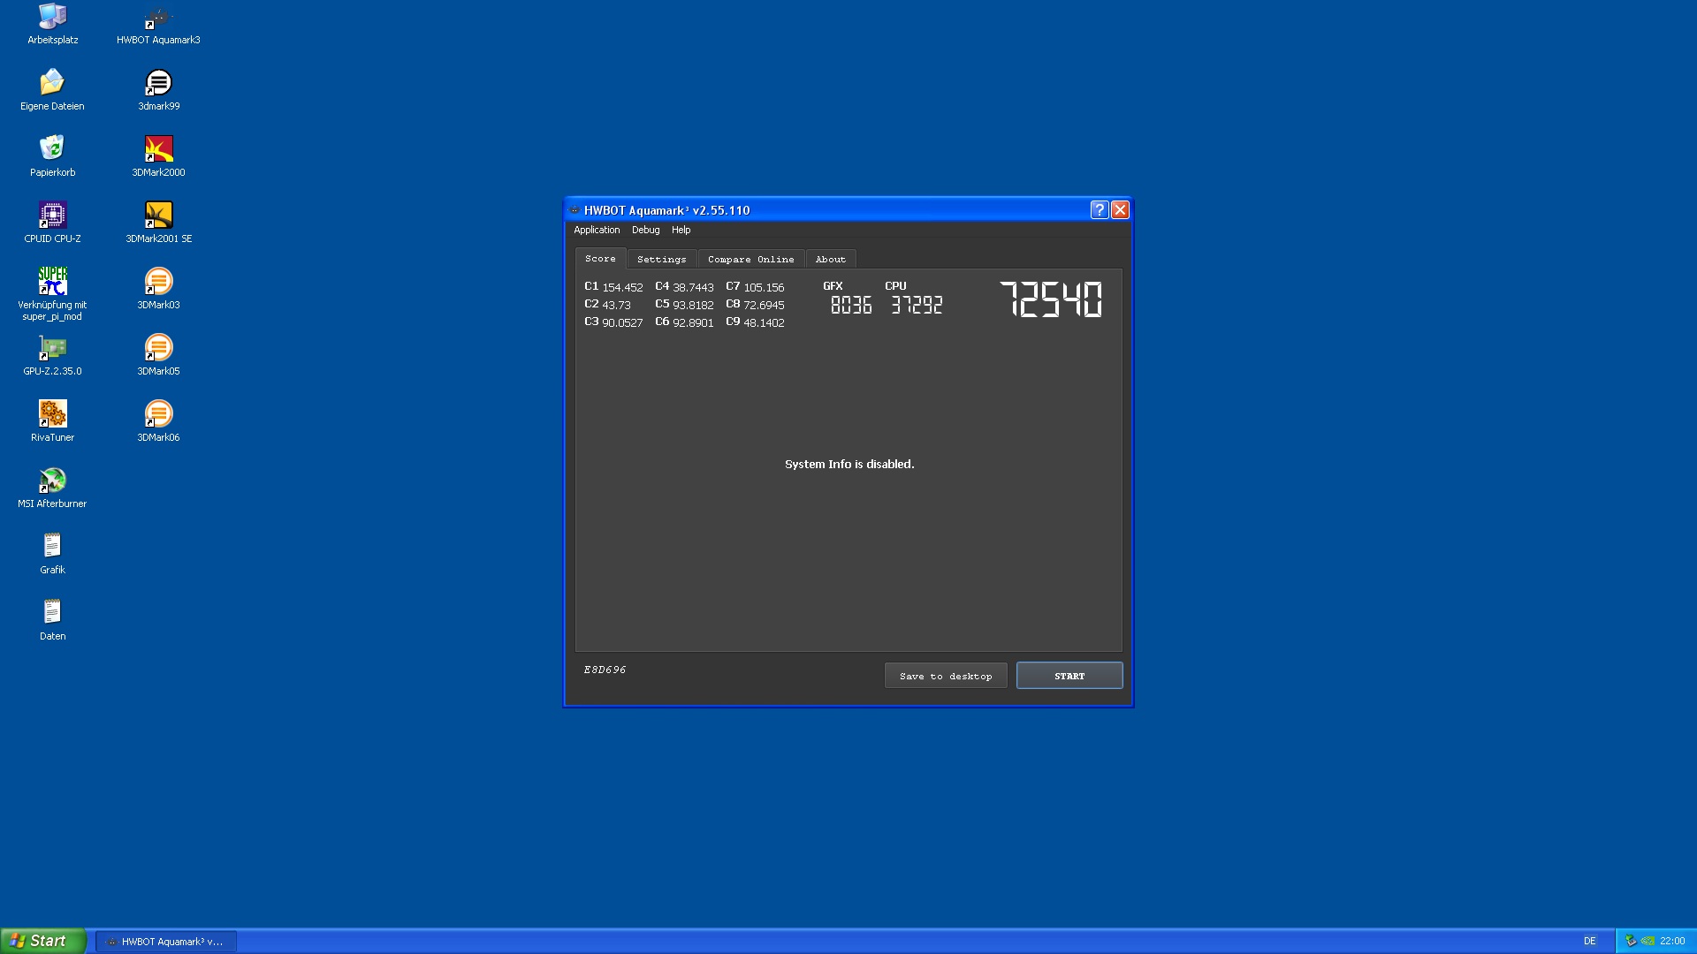Click the 3DMark06 desktop icon
1697x954 pixels.
tap(158, 421)
